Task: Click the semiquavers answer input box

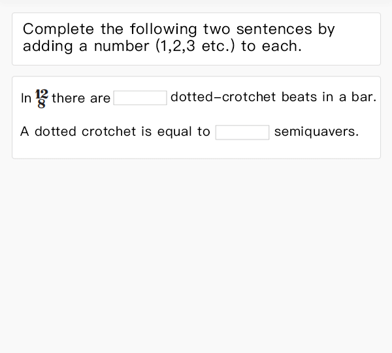Action: [x=242, y=132]
